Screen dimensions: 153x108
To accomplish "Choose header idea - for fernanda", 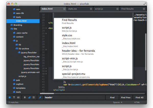I will (x=93, y=52).
